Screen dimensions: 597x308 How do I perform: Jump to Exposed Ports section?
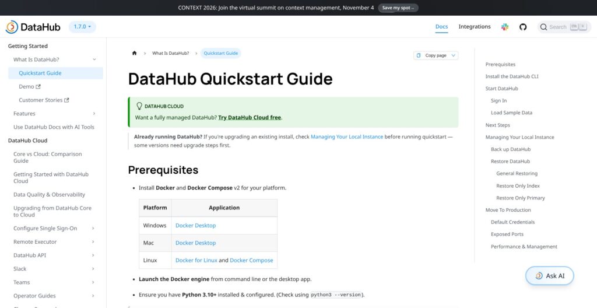507,235
